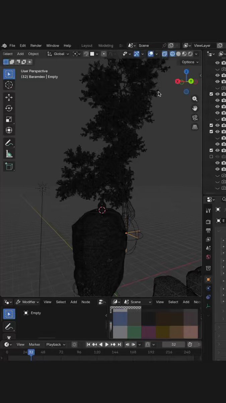
Task: Click the zoom magnifier viewport icon
Action: 195,99
